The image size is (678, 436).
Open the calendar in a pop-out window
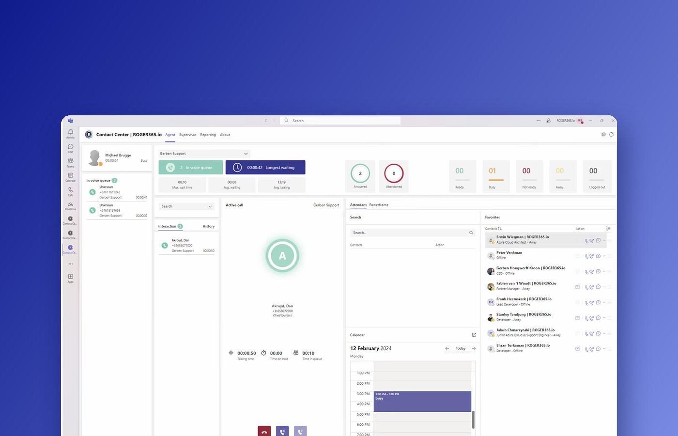[x=474, y=335]
